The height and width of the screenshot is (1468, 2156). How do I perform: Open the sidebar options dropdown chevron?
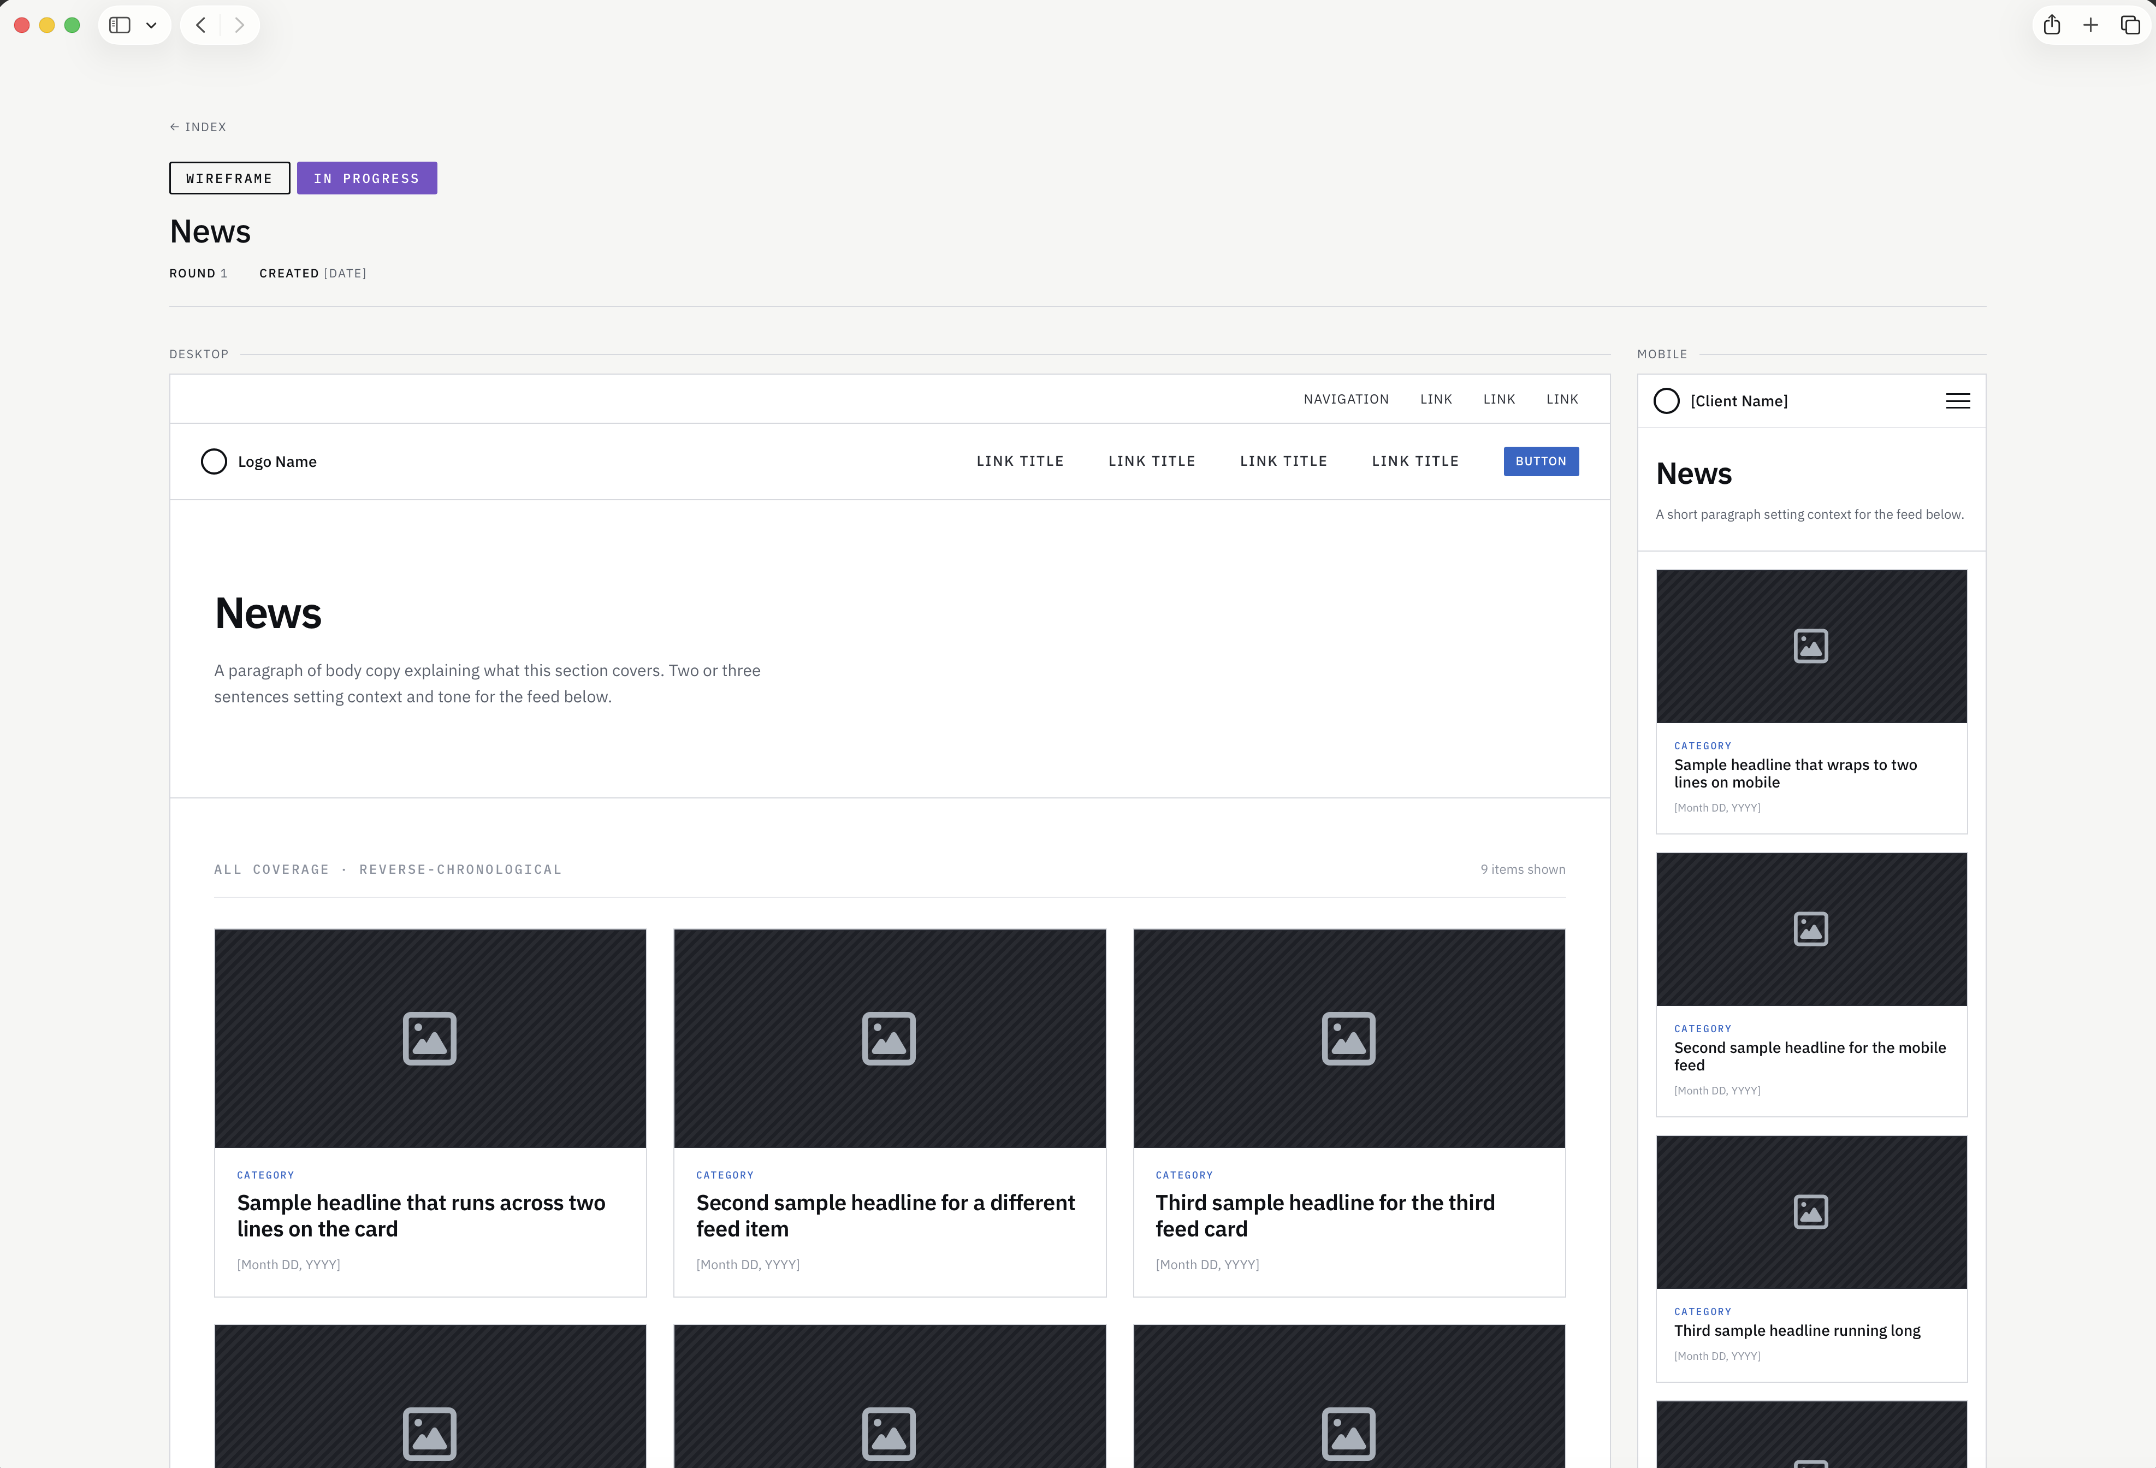[151, 25]
